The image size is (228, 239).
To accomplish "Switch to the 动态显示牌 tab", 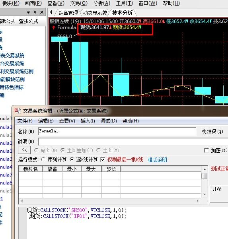I will coord(95,13).
